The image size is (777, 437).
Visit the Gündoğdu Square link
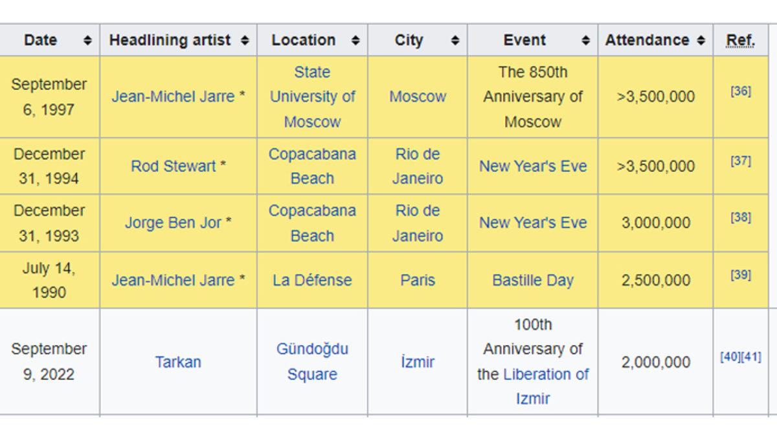[312, 362]
